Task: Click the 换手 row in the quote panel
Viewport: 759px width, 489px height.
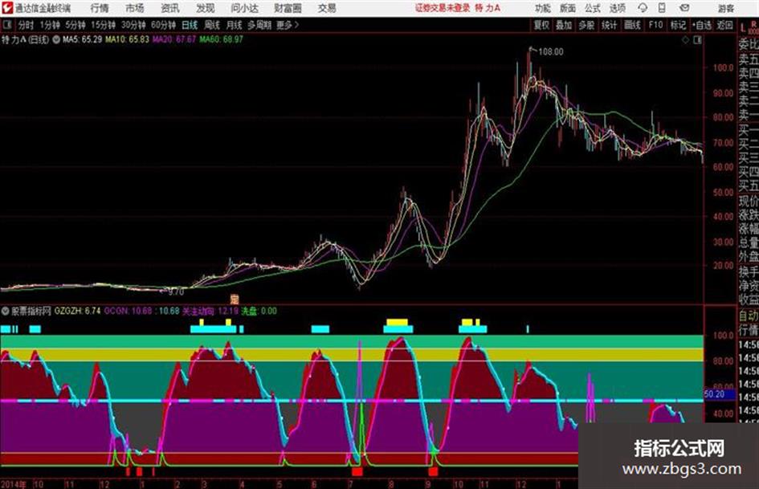Action: coord(749,271)
